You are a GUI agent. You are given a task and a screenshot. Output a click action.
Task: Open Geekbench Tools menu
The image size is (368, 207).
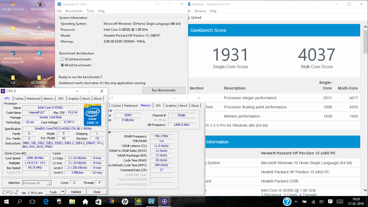[x=91, y=11]
